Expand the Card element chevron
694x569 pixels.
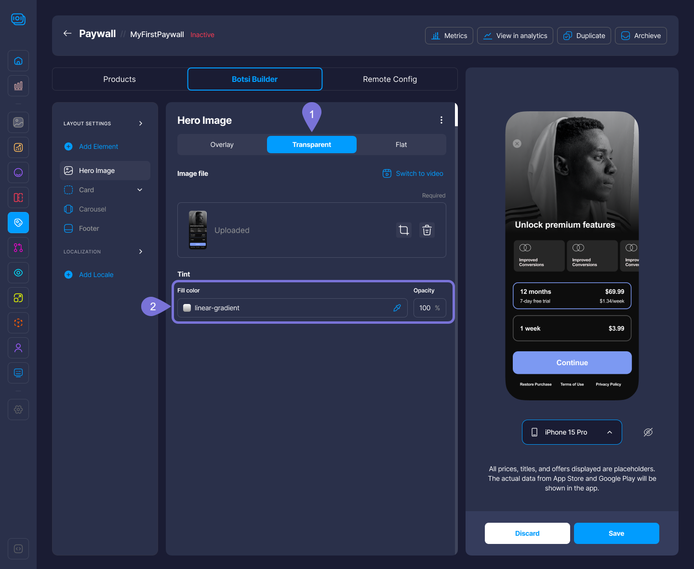(x=140, y=190)
